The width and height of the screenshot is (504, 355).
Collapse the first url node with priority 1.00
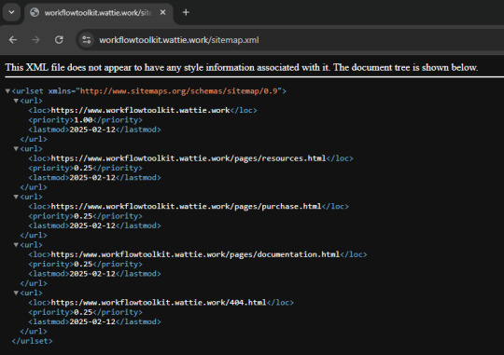point(16,101)
